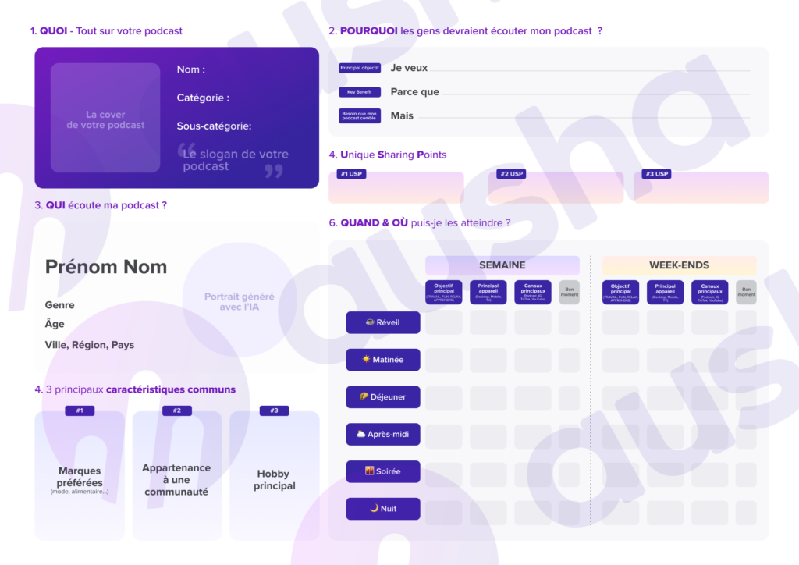Screen dimensions: 799x565
Task: Select the #3 USP label
Action: coord(656,174)
